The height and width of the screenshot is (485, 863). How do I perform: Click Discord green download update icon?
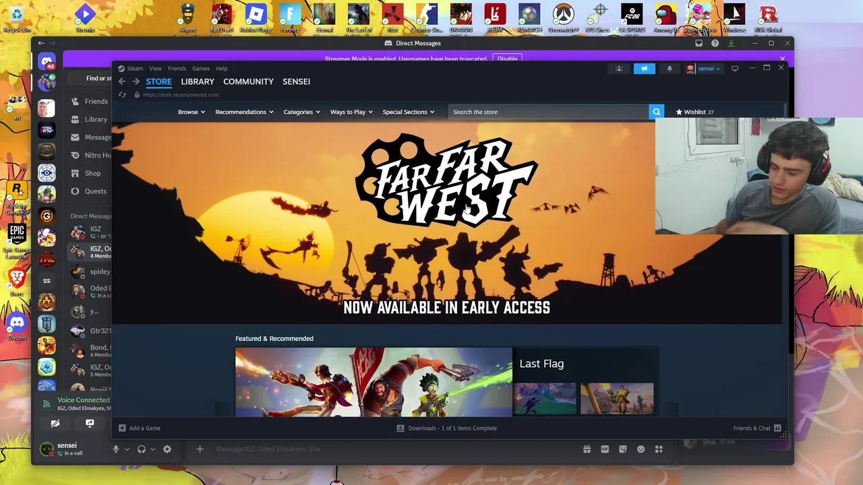coord(731,43)
